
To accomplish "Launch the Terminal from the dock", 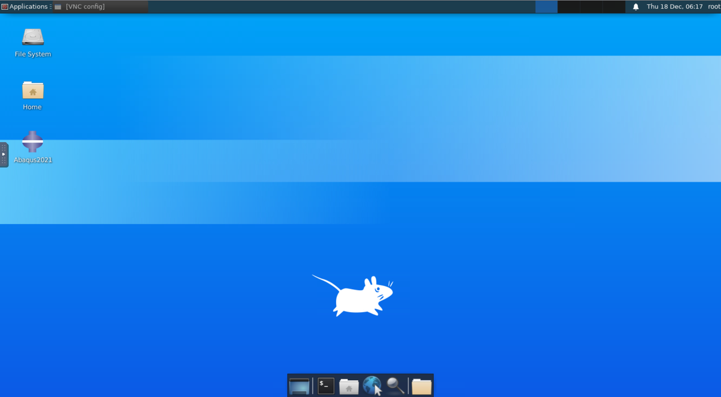I will (326, 386).
